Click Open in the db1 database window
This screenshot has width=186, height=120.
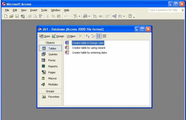click(45, 36)
